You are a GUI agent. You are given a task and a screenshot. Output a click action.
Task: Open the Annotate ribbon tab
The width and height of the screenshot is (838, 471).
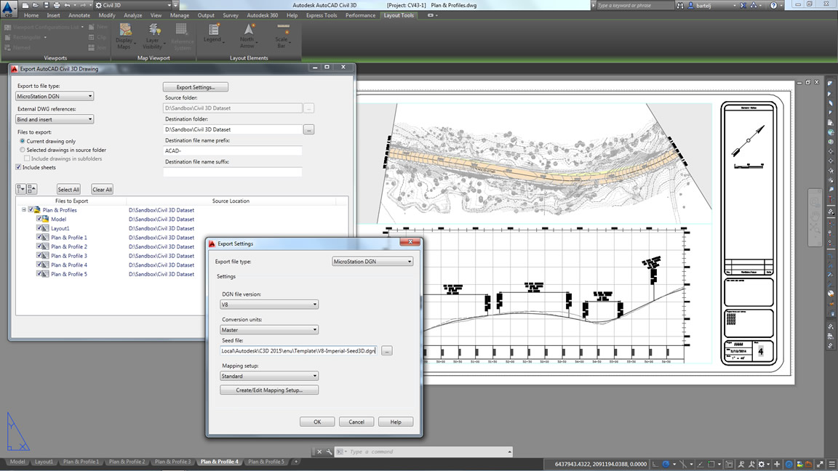79,15
